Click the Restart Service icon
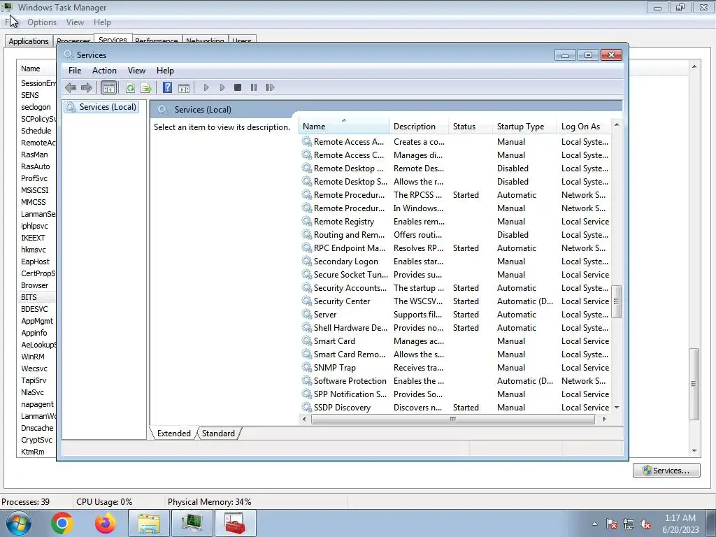The height and width of the screenshot is (537, 716). point(270,87)
